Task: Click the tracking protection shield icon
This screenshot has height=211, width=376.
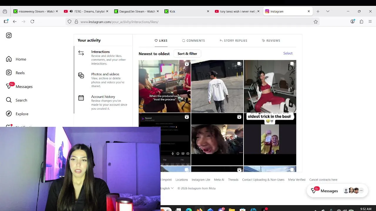Action: [70, 22]
